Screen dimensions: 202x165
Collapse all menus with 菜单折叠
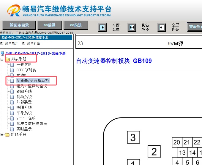(x=34, y=43)
